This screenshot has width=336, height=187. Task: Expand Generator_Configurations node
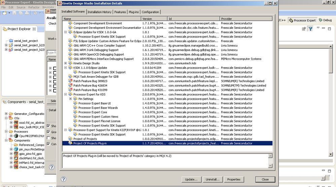point(6,114)
